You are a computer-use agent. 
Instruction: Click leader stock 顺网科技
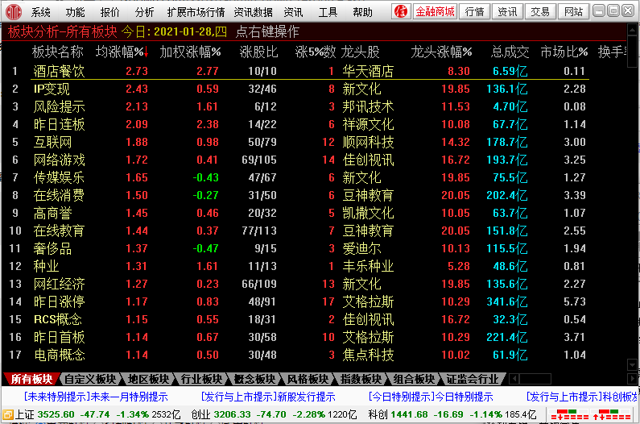click(x=368, y=143)
